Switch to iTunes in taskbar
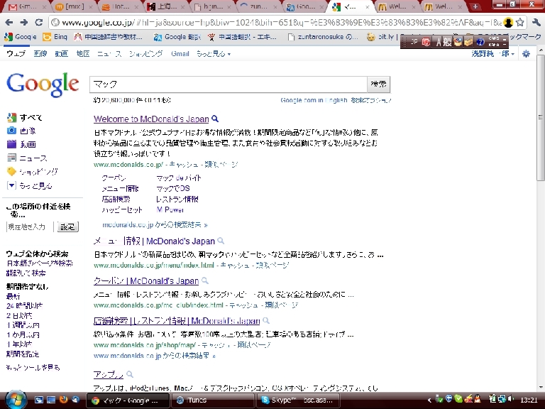 [x=212, y=400]
